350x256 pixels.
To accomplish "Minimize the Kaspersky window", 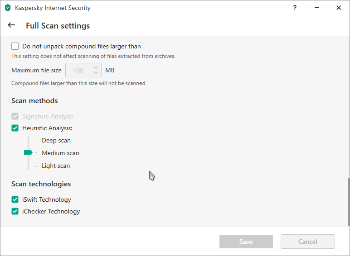I will [x=316, y=8].
